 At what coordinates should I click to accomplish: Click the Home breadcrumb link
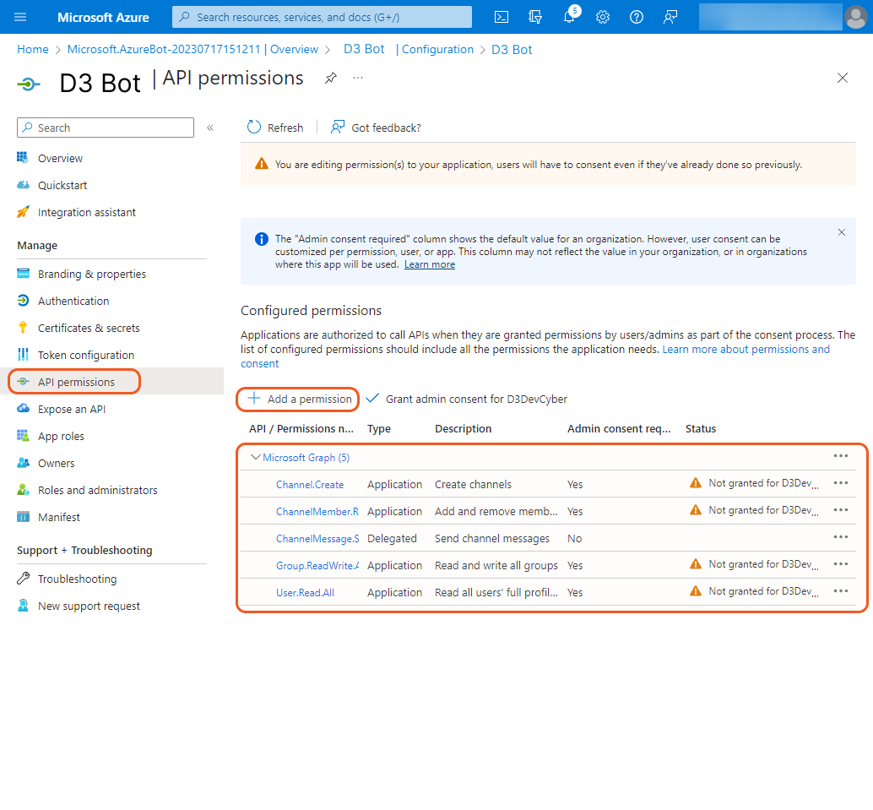click(x=33, y=49)
